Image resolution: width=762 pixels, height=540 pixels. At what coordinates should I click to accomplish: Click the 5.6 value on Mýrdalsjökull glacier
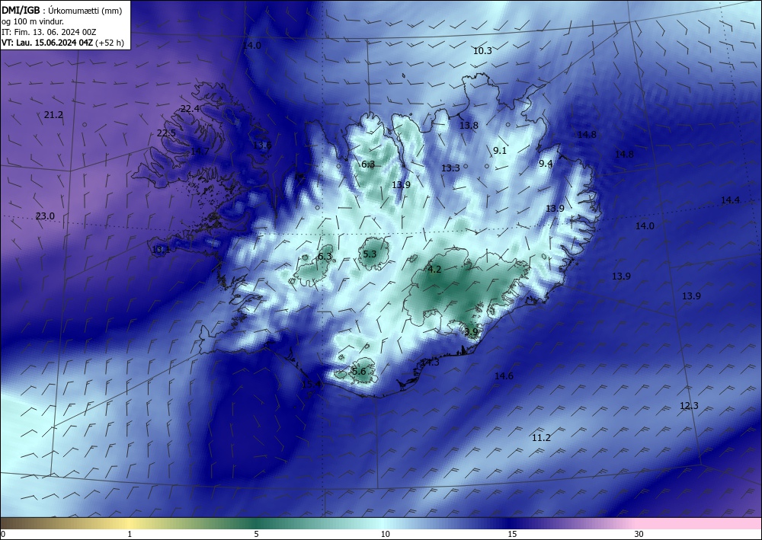tap(359, 372)
